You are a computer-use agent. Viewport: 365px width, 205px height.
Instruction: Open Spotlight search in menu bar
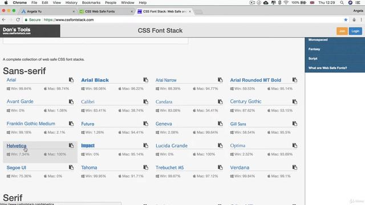coord(342,2)
